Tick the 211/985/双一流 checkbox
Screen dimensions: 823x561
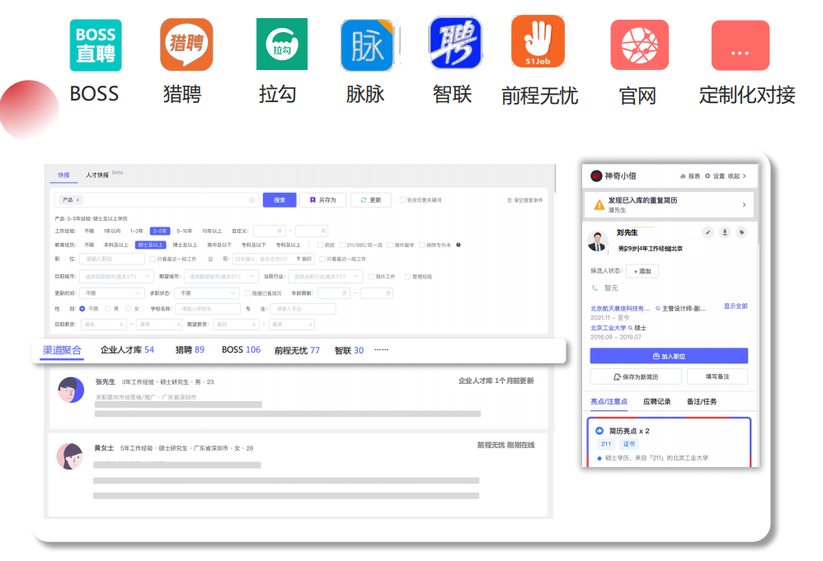342,245
